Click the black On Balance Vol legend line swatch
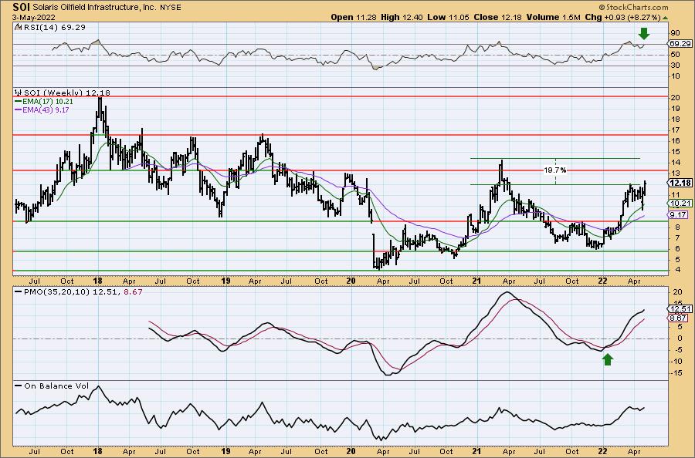695x458 pixels. point(19,386)
